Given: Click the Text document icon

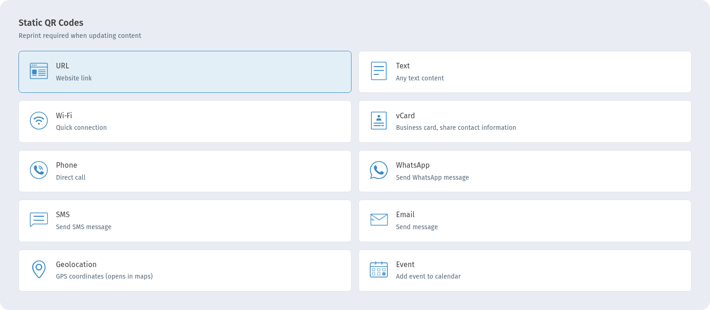Looking at the screenshot, I should 379,71.
